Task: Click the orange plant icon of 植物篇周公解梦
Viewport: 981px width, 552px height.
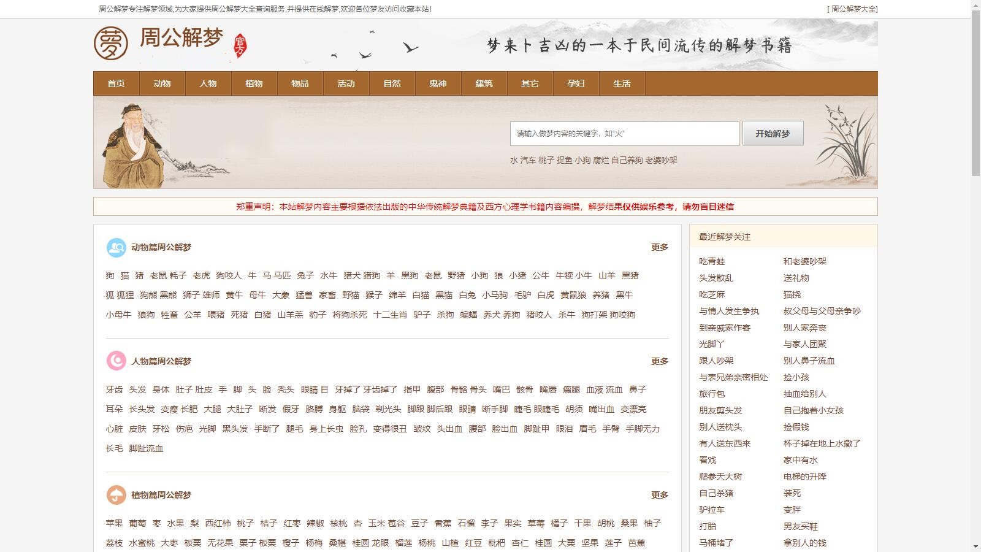Action: 115,494
